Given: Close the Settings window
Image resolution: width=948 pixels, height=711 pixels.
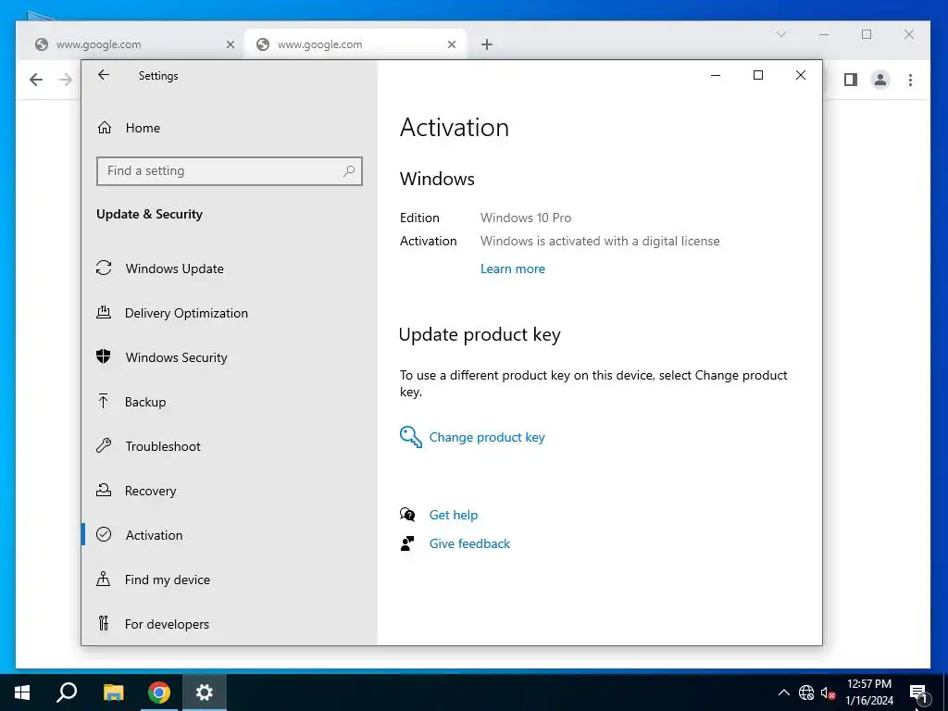Looking at the screenshot, I should (801, 75).
